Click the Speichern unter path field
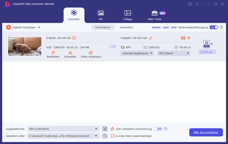This screenshot has height=144, width=228. pyautogui.click(x=60, y=136)
